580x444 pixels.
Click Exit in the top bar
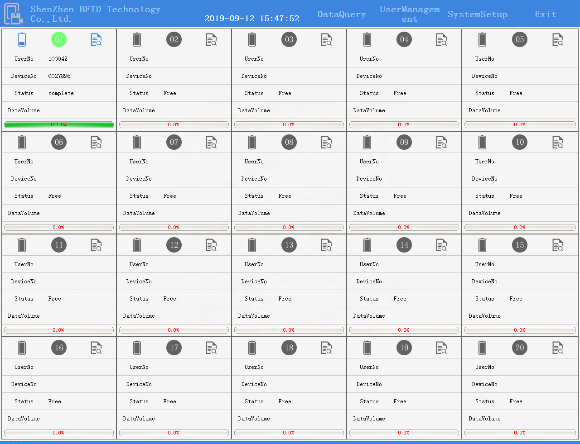click(545, 14)
